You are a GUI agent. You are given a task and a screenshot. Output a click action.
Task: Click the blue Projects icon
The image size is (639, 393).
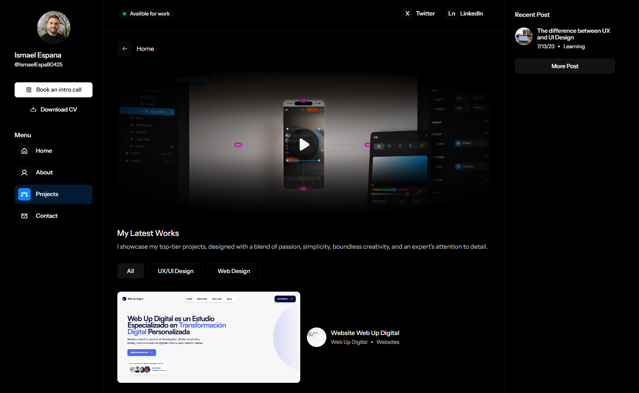(24, 194)
